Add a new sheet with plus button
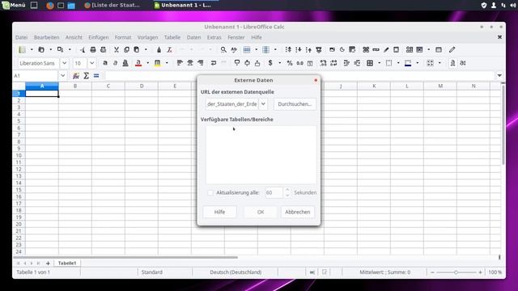The height and width of the screenshot is (291, 518). [x=48, y=263]
